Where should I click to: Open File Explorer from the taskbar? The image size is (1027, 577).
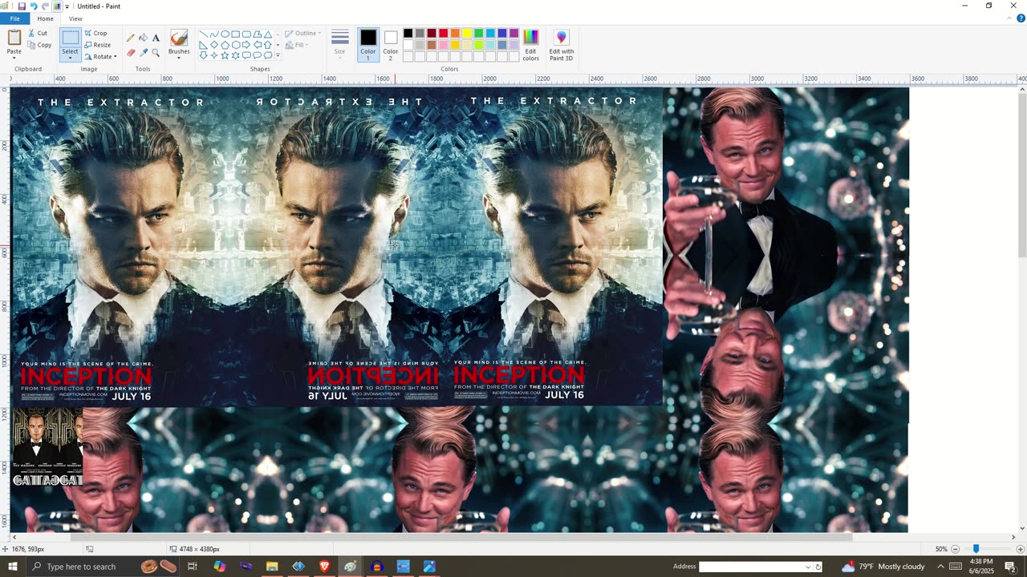(272, 567)
